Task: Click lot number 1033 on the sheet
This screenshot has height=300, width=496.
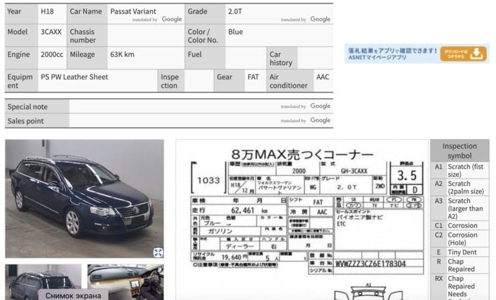Action: click(x=208, y=180)
